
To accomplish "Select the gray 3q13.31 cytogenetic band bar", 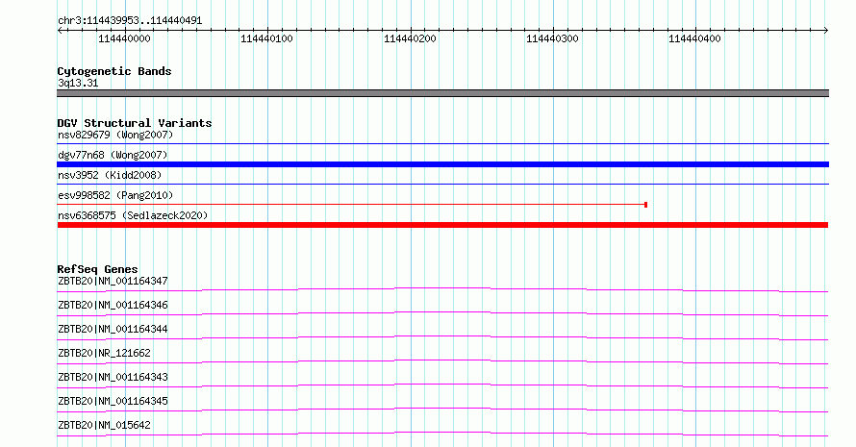I will pos(442,93).
